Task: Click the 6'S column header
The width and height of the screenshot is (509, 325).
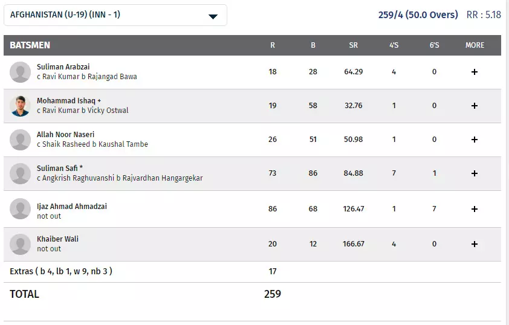Action: click(434, 45)
